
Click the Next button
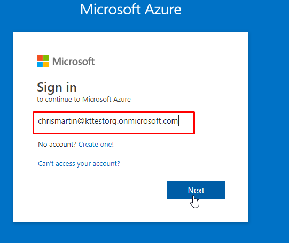point(196,190)
